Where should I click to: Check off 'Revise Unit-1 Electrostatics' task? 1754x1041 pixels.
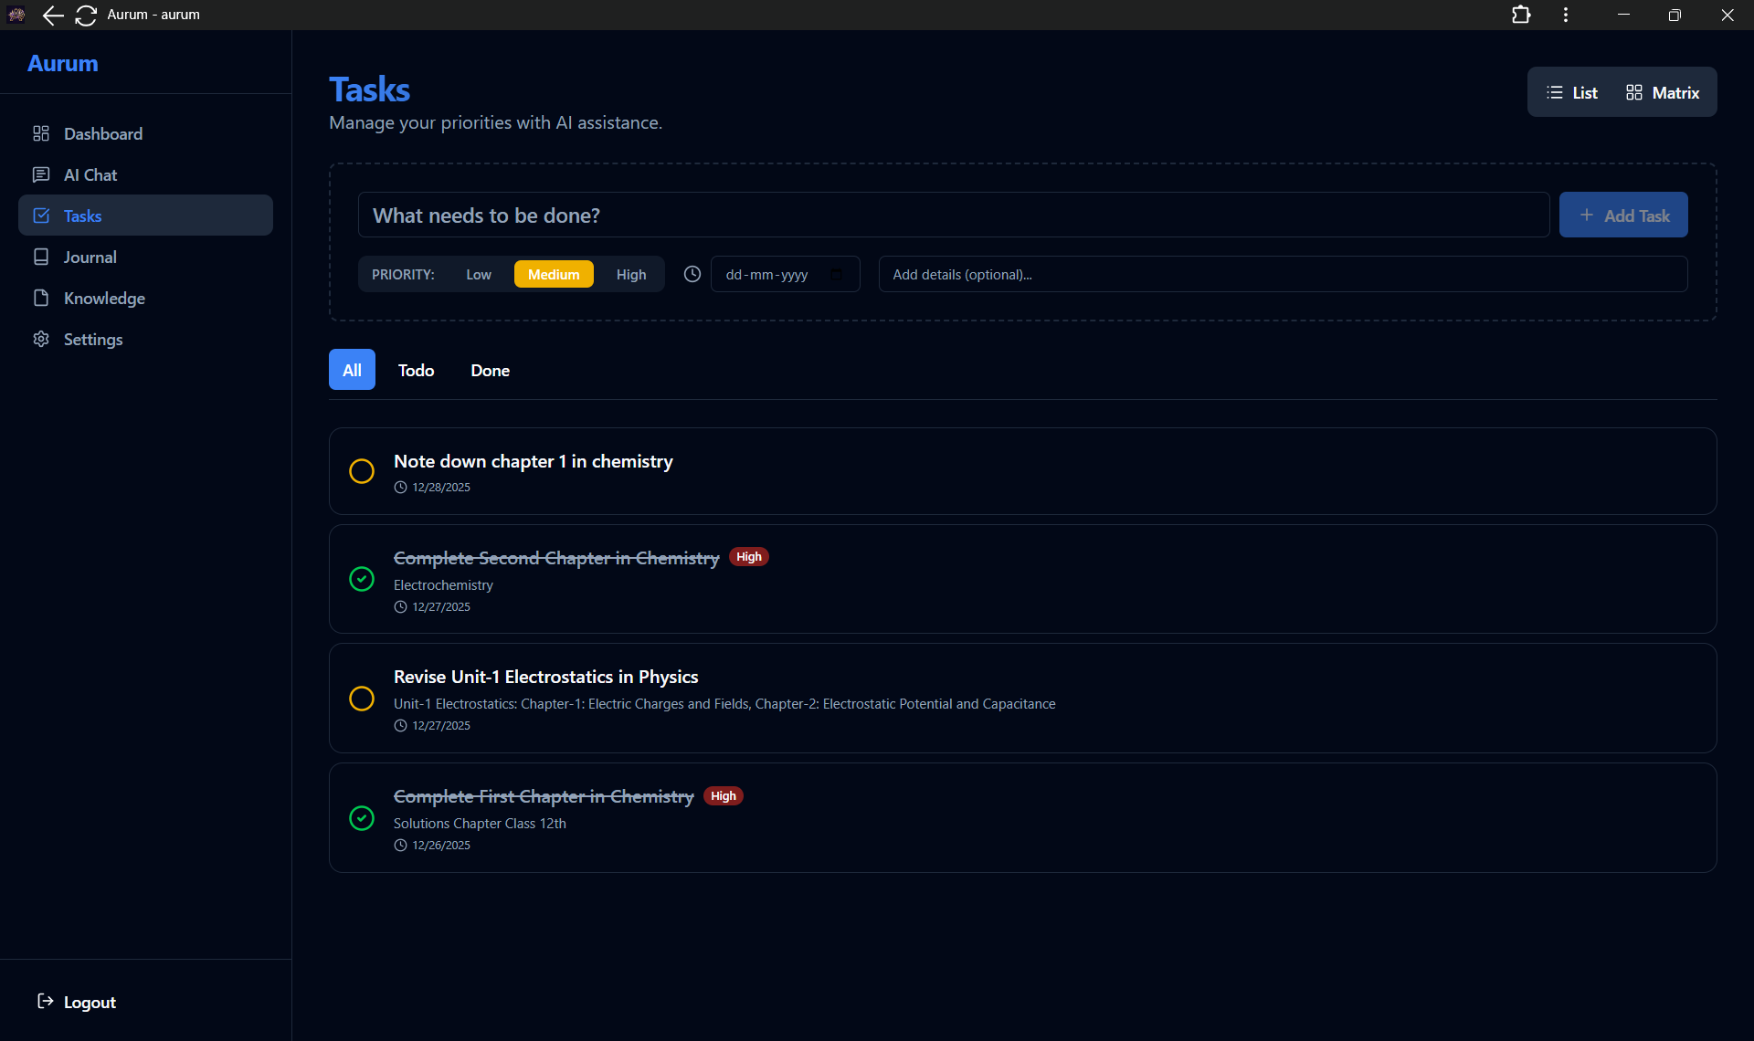pyautogui.click(x=362, y=699)
